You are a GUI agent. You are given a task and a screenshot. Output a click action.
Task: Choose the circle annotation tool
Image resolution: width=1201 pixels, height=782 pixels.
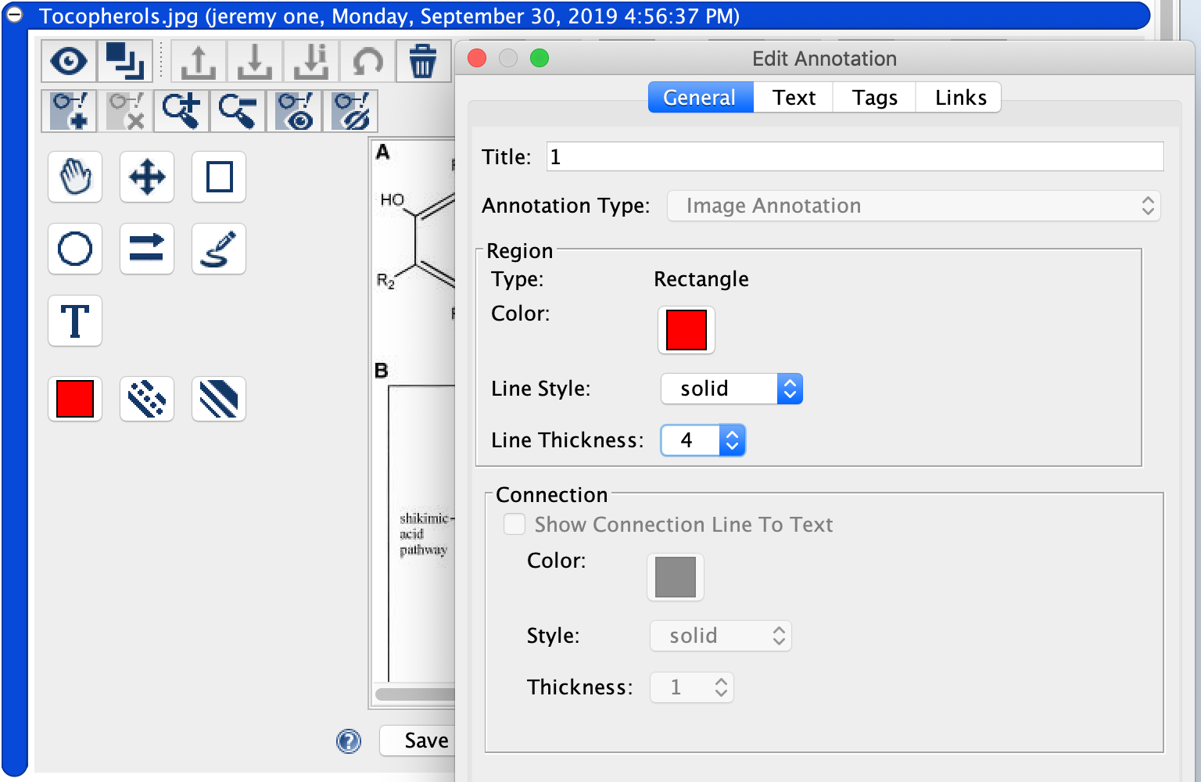tap(74, 249)
